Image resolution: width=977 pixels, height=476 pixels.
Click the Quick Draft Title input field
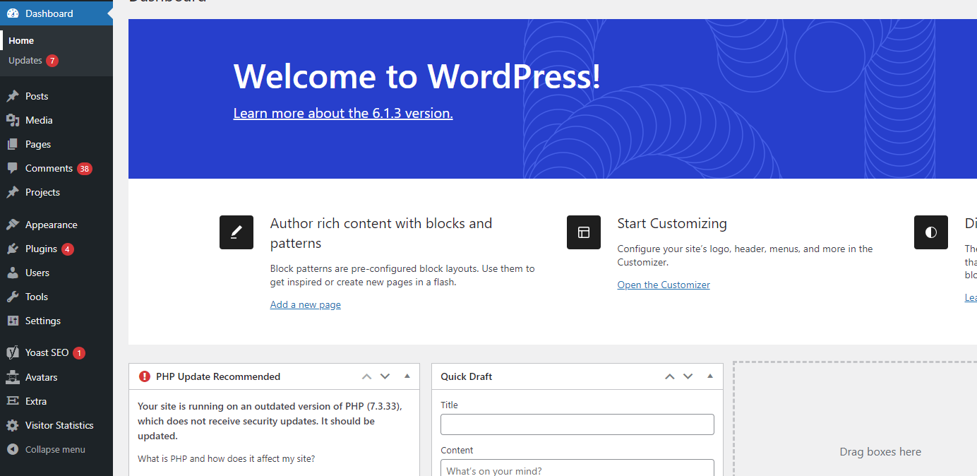pyautogui.click(x=577, y=424)
